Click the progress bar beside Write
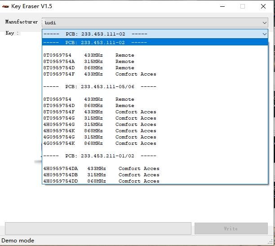This screenshot has height=246, width=275. (98, 228)
